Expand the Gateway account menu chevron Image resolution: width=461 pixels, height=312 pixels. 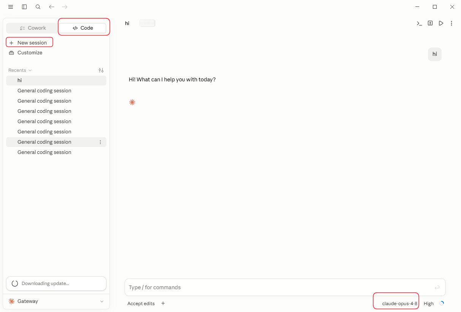point(102,301)
